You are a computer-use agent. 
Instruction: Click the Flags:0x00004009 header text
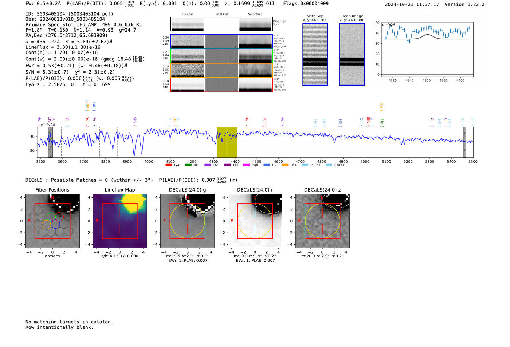(306, 4)
